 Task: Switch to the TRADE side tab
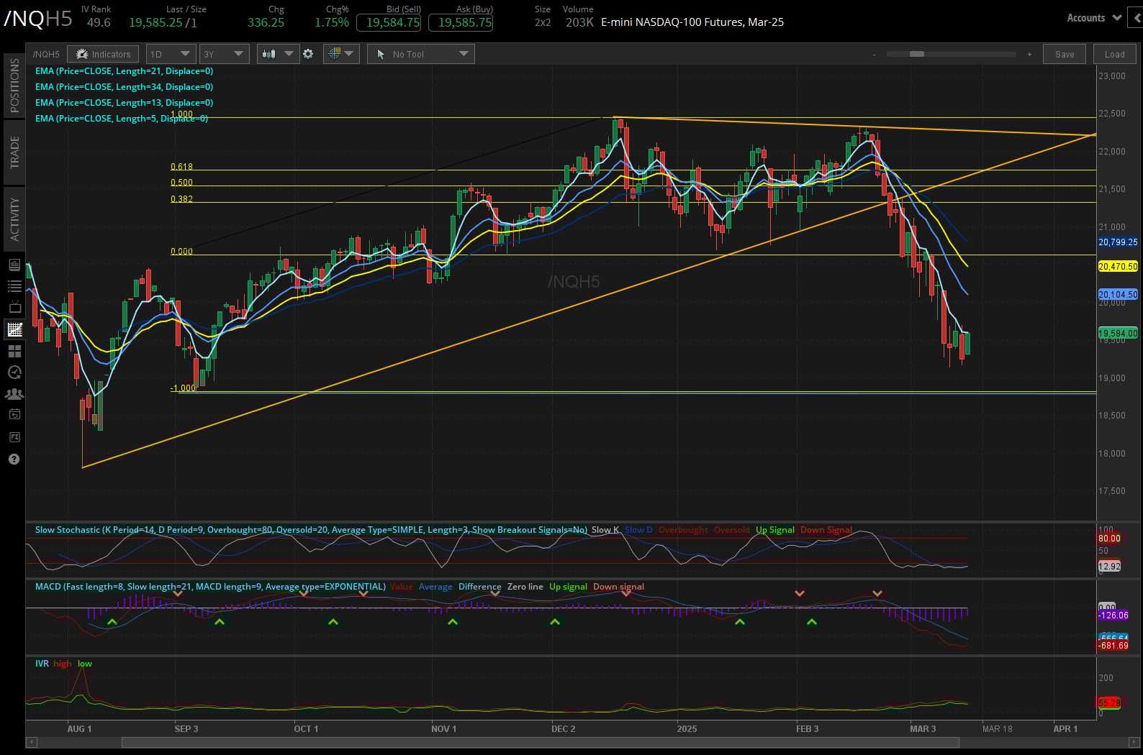point(14,152)
